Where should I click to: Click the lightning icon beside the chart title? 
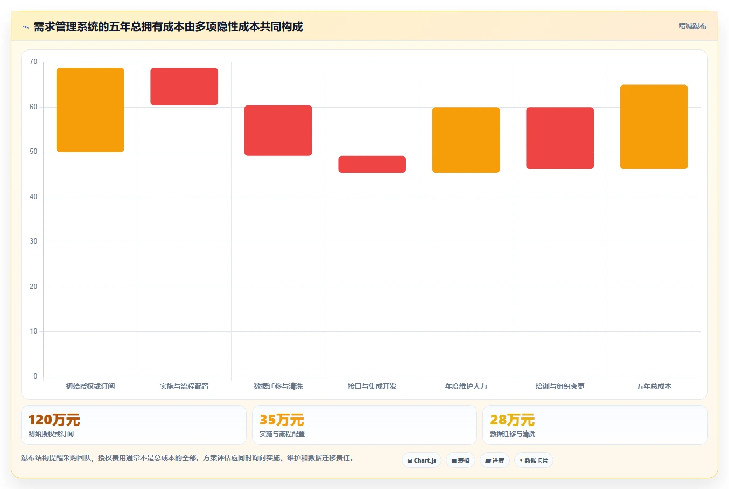25,27
